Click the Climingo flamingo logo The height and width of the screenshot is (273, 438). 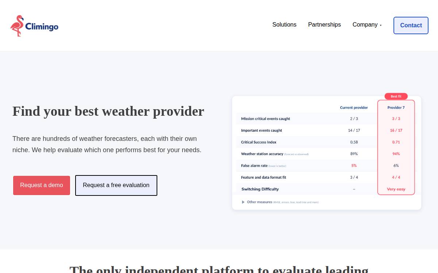34,26
